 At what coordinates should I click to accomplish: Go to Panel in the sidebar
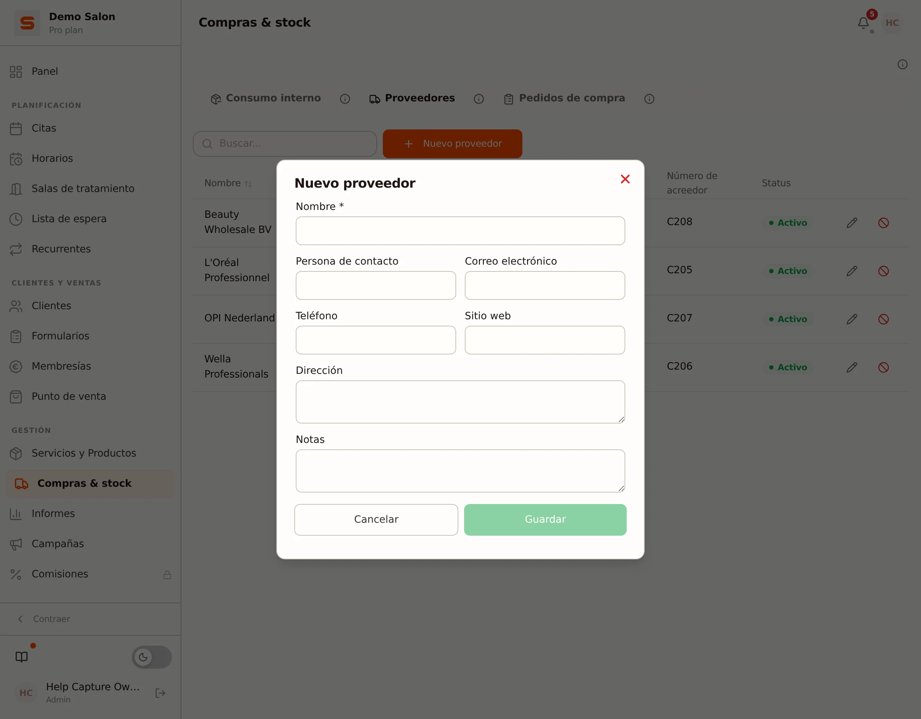tap(90, 72)
